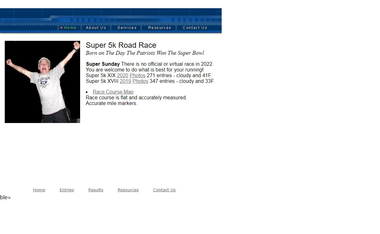The width and height of the screenshot is (380, 234).
Task: Click the footer Contact Us link
Action: 164,190
